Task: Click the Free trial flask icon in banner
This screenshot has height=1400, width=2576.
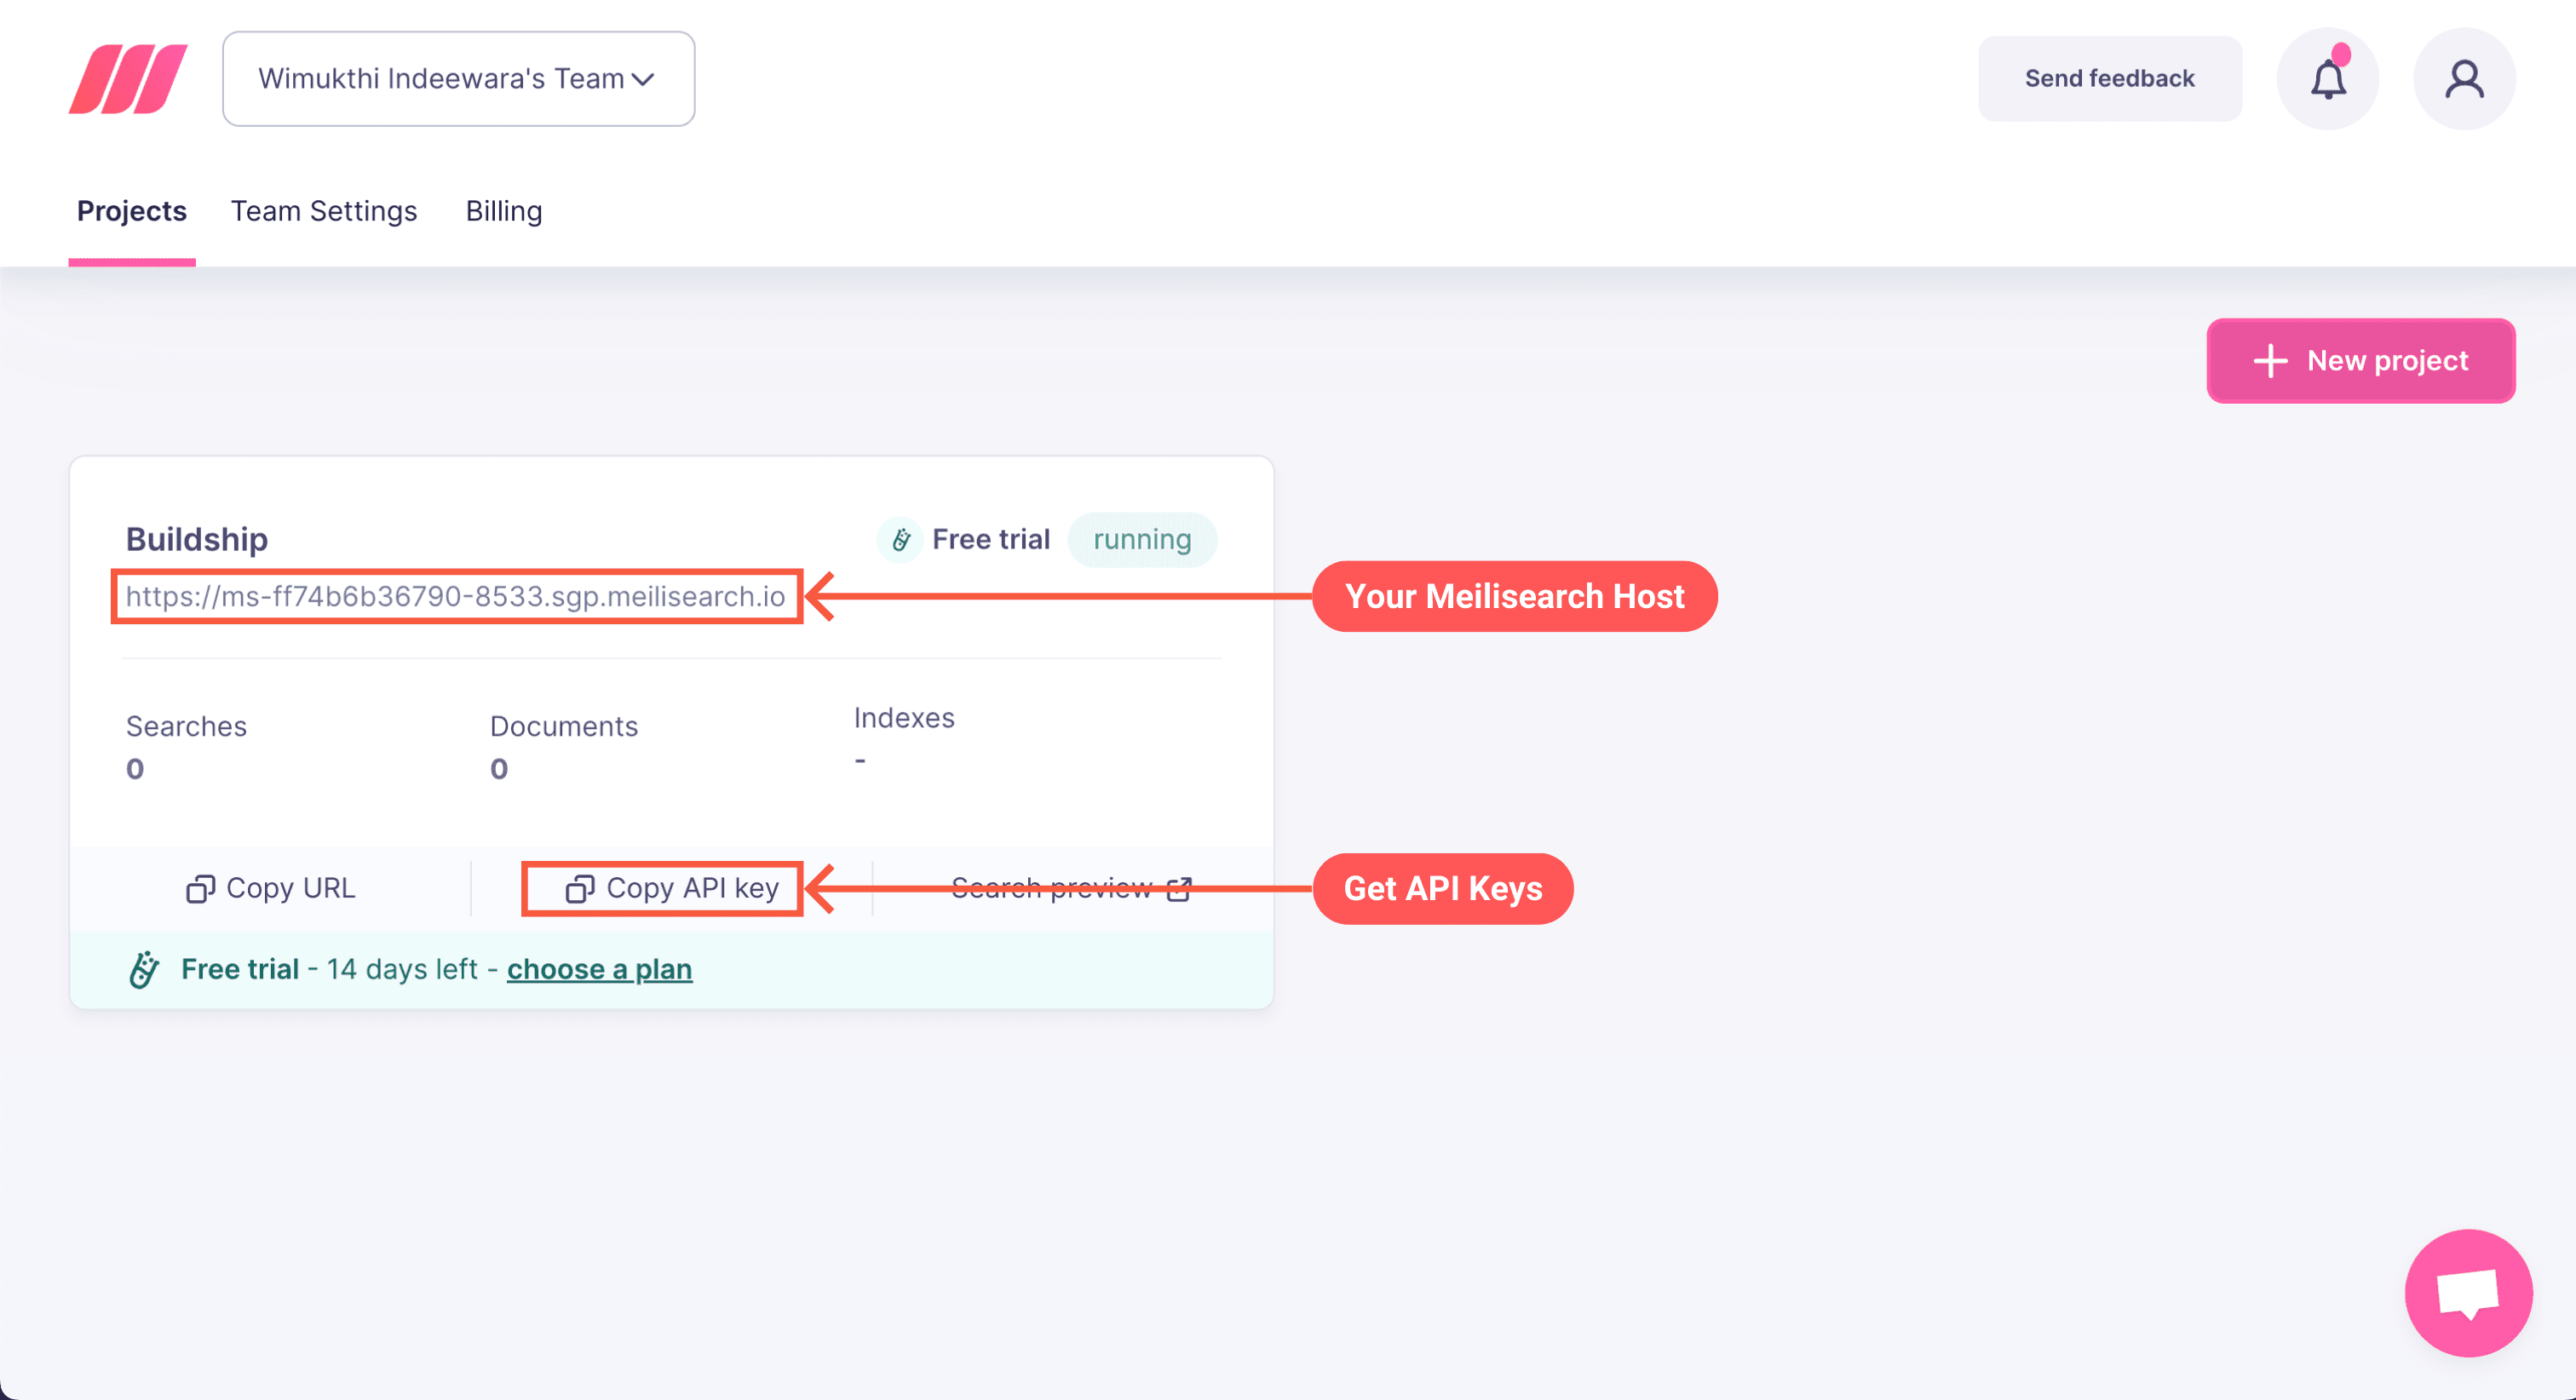Action: click(144, 969)
